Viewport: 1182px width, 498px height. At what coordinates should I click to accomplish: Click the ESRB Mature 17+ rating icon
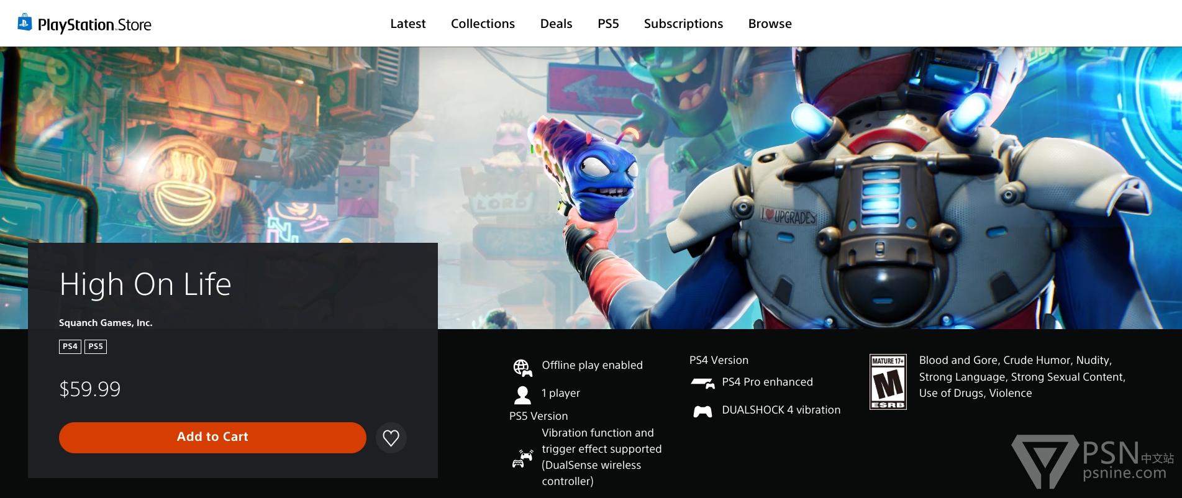point(888,382)
